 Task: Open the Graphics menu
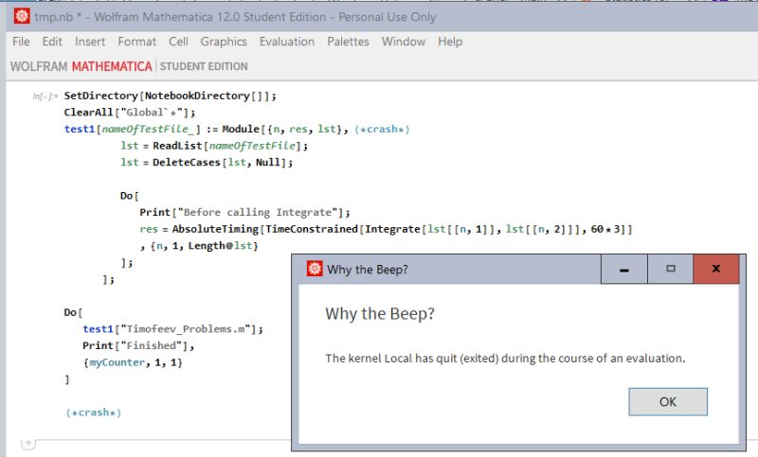click(224, 42)
